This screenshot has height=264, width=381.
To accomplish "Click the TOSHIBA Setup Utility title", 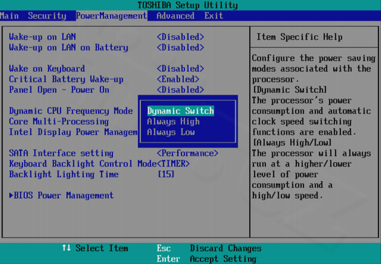I will (x=187, y=5).
